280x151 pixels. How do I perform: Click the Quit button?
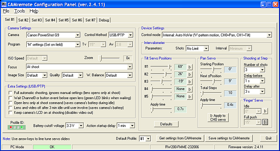point(268,138)
